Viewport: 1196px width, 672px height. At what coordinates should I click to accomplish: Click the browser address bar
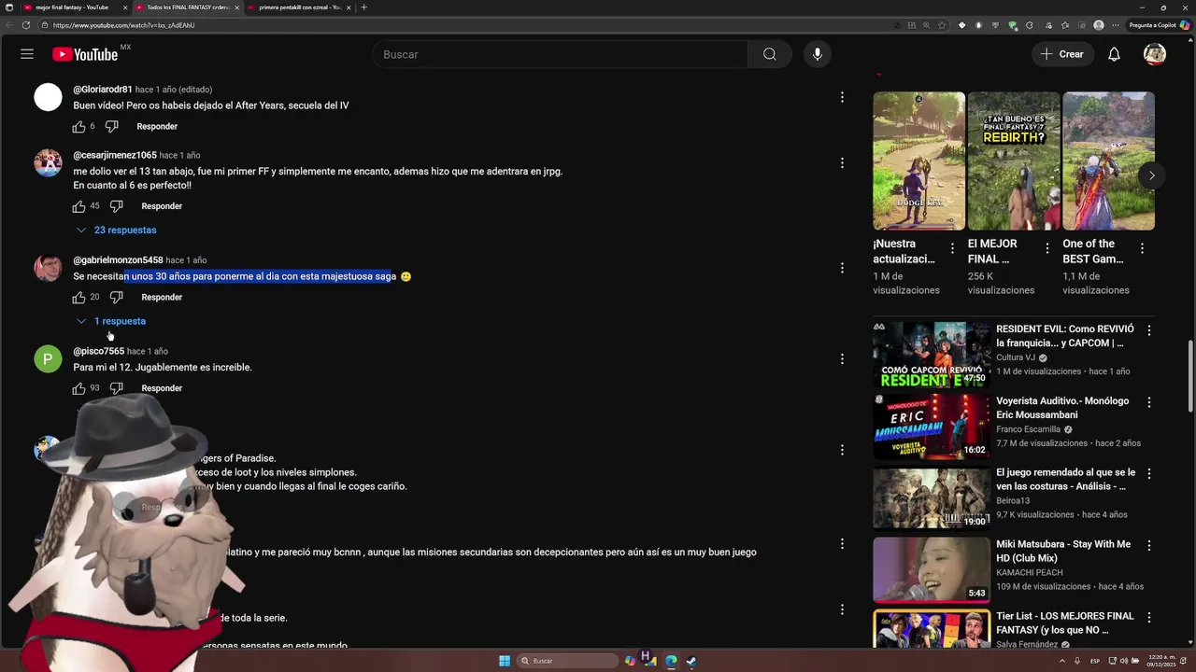click(467, 25)
